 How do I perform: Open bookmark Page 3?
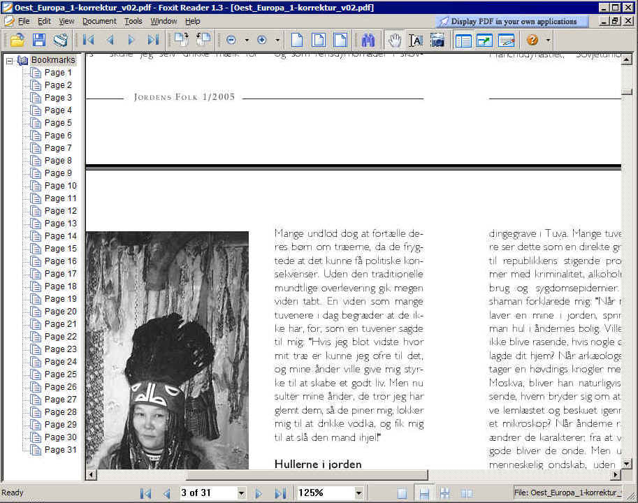(58, 98)
